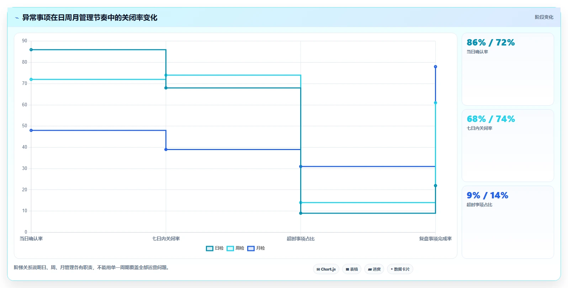Click 周检 data point at 74 on 七日内关闭率

click(166, 75)
